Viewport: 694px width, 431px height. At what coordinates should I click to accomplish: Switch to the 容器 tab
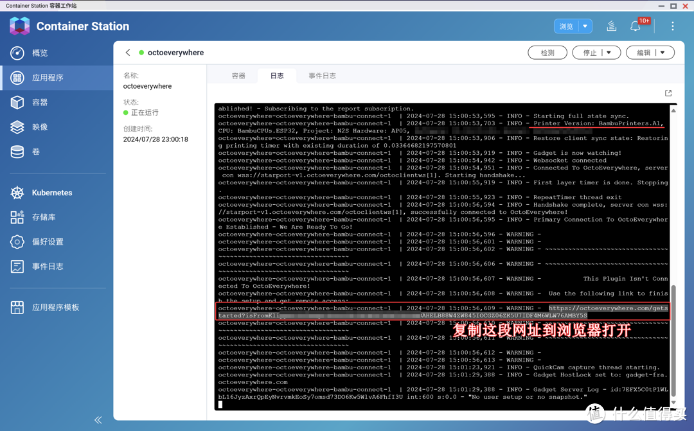(238, 76)
